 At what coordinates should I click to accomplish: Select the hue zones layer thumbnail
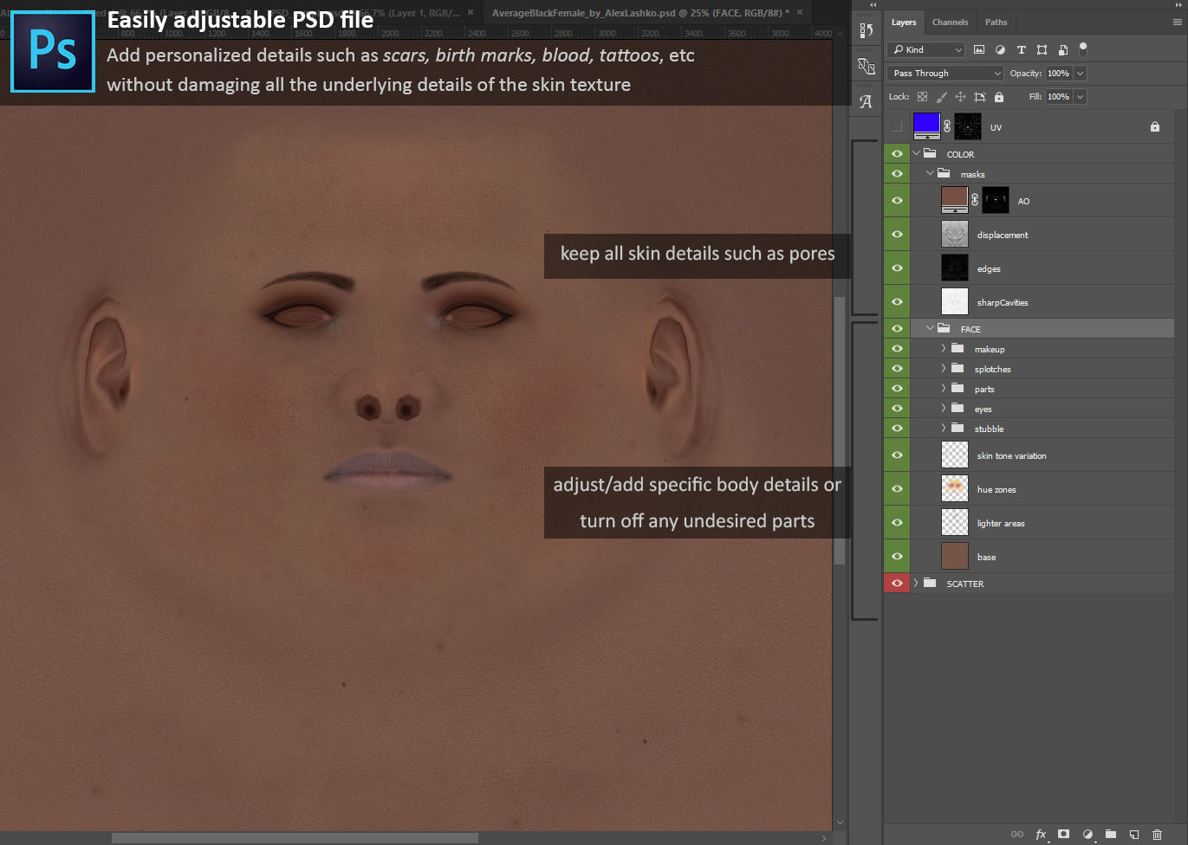tap(955, 488)
